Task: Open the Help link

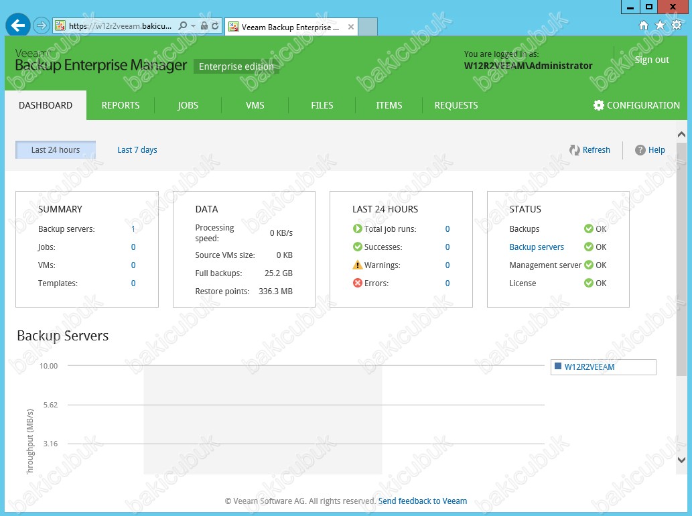Action: point(656,149)
